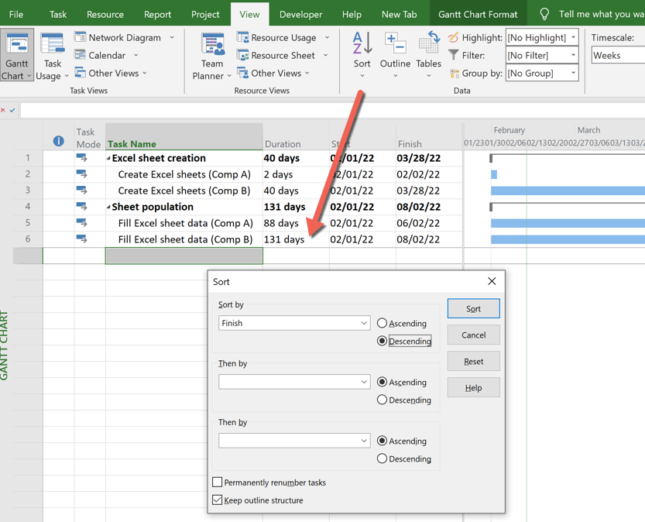This screenshot has width=645, height=522.
Task: Open the Calendar view
Action: coord(106,55)
